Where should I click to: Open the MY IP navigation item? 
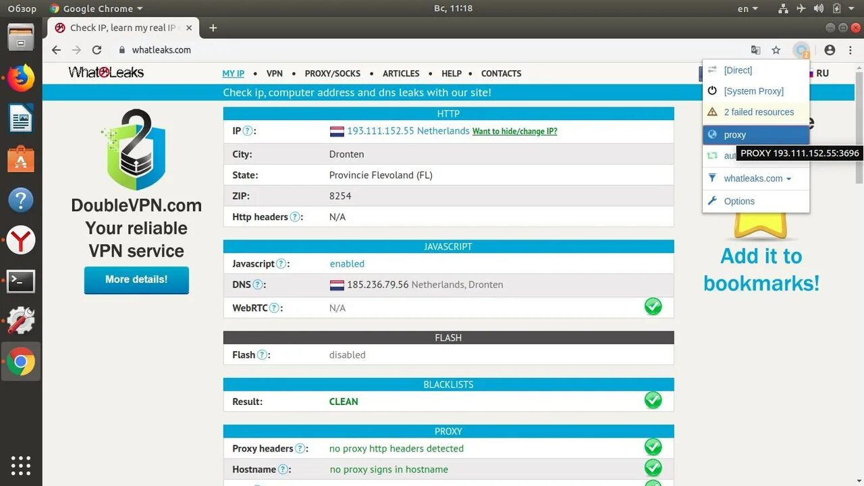pos(234,74)
